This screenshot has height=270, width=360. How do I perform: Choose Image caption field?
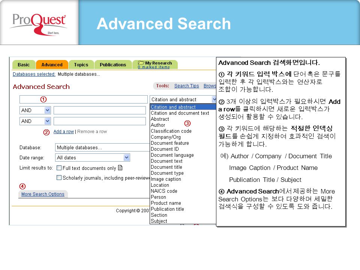pos(183,179)
